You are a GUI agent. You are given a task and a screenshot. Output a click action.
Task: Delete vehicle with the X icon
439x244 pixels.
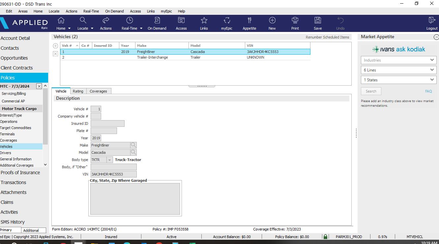pos(55,54)
